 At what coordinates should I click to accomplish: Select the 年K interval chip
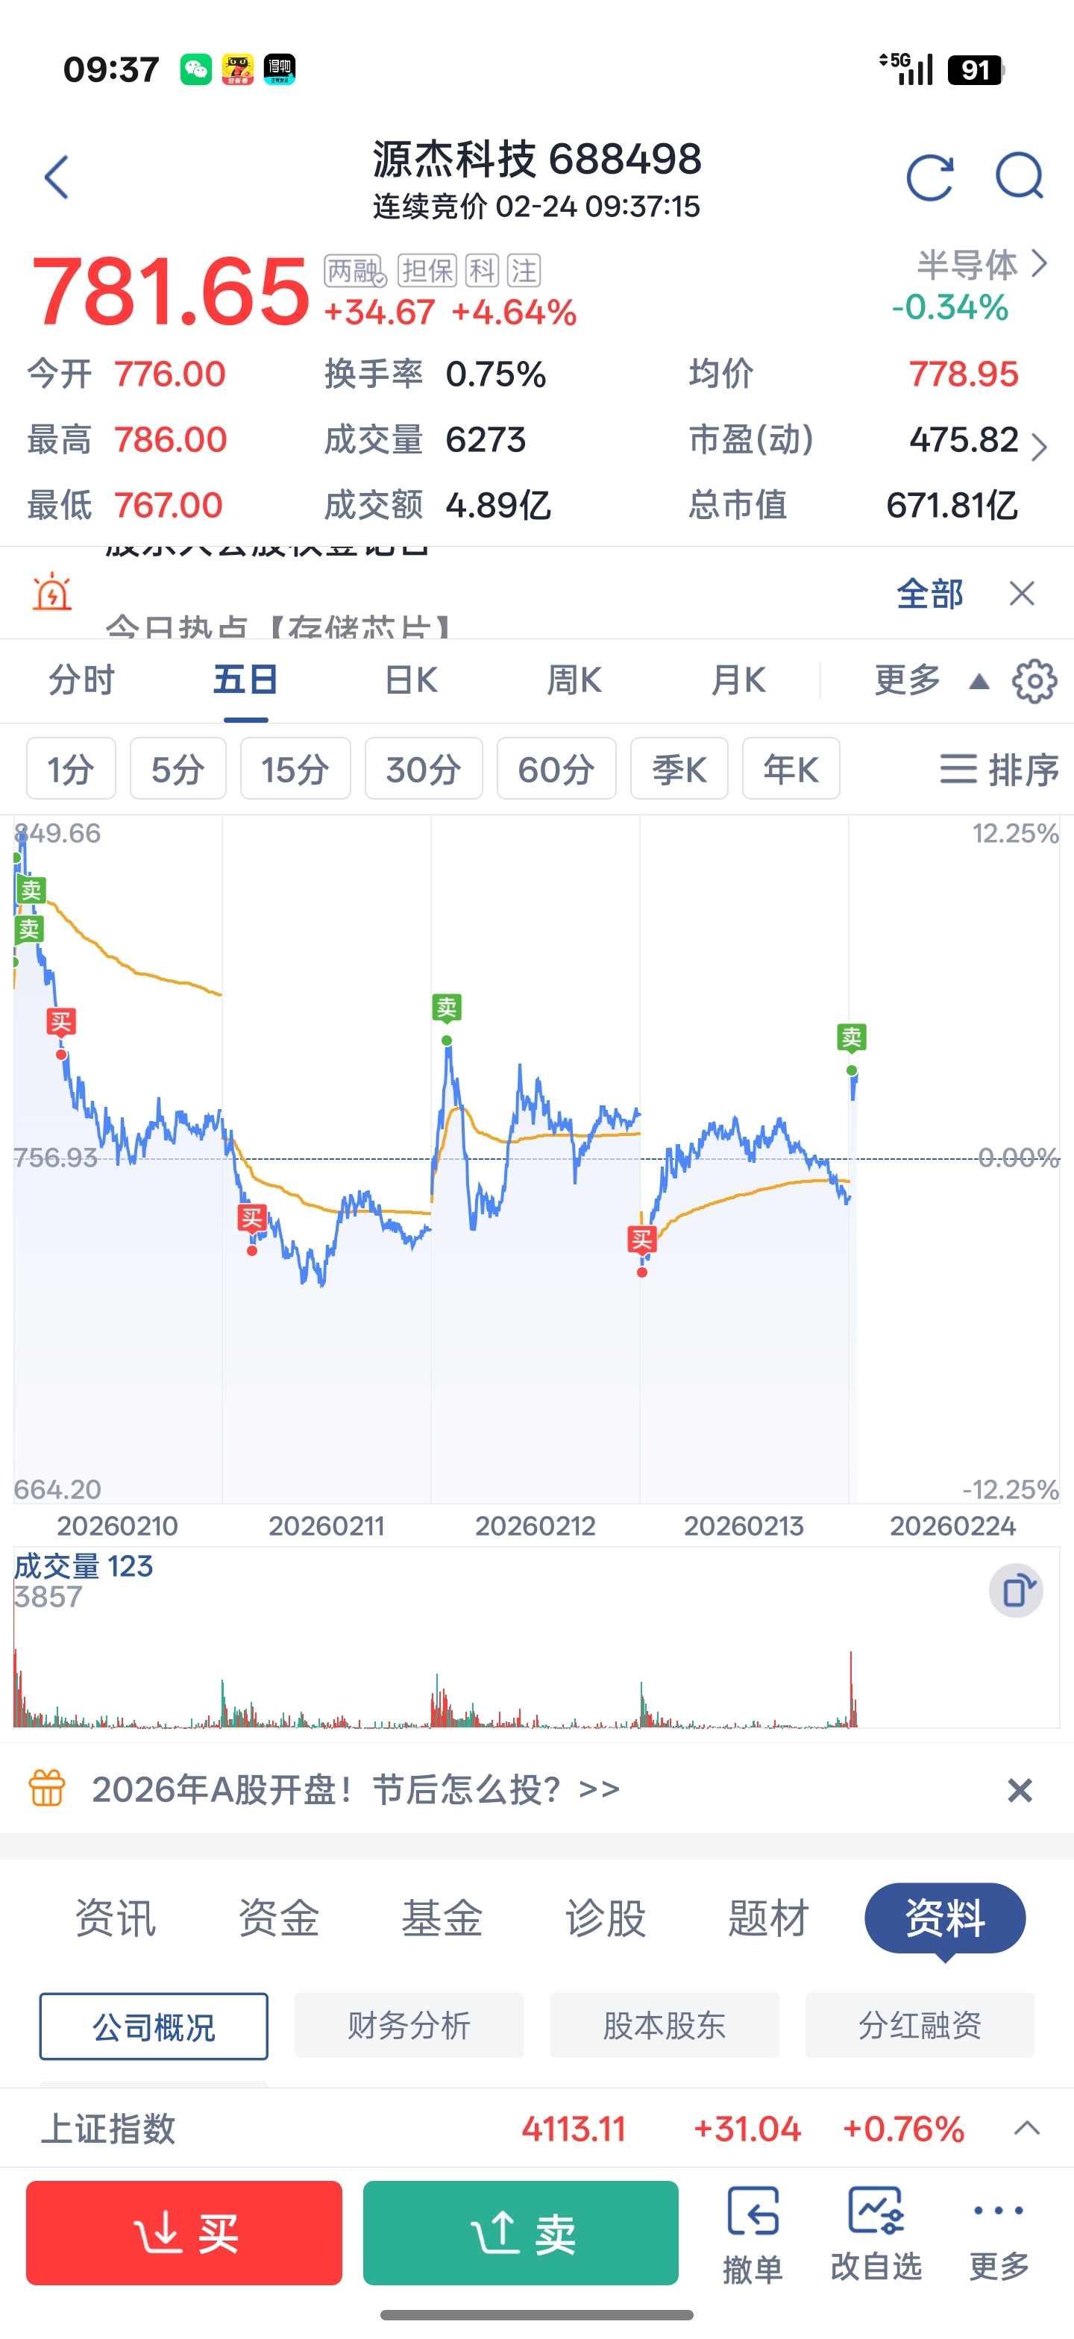tap(790, 769)
